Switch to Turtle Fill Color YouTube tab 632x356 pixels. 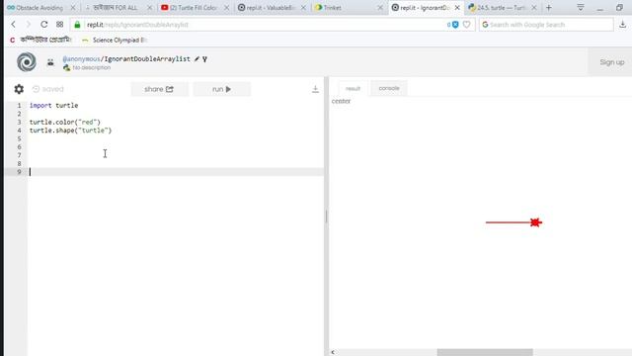[x=195, y=8]
